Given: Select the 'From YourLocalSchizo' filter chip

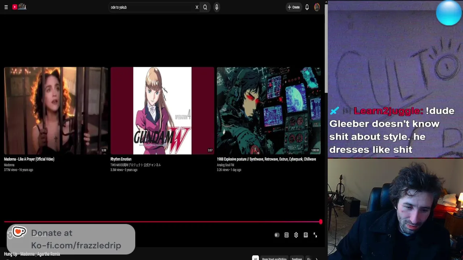Looking at the screenshot, I should (274, 259).
